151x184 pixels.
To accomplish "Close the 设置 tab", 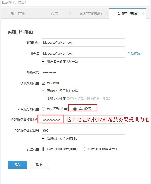I will pyautogui.click(x=70, y=14).
